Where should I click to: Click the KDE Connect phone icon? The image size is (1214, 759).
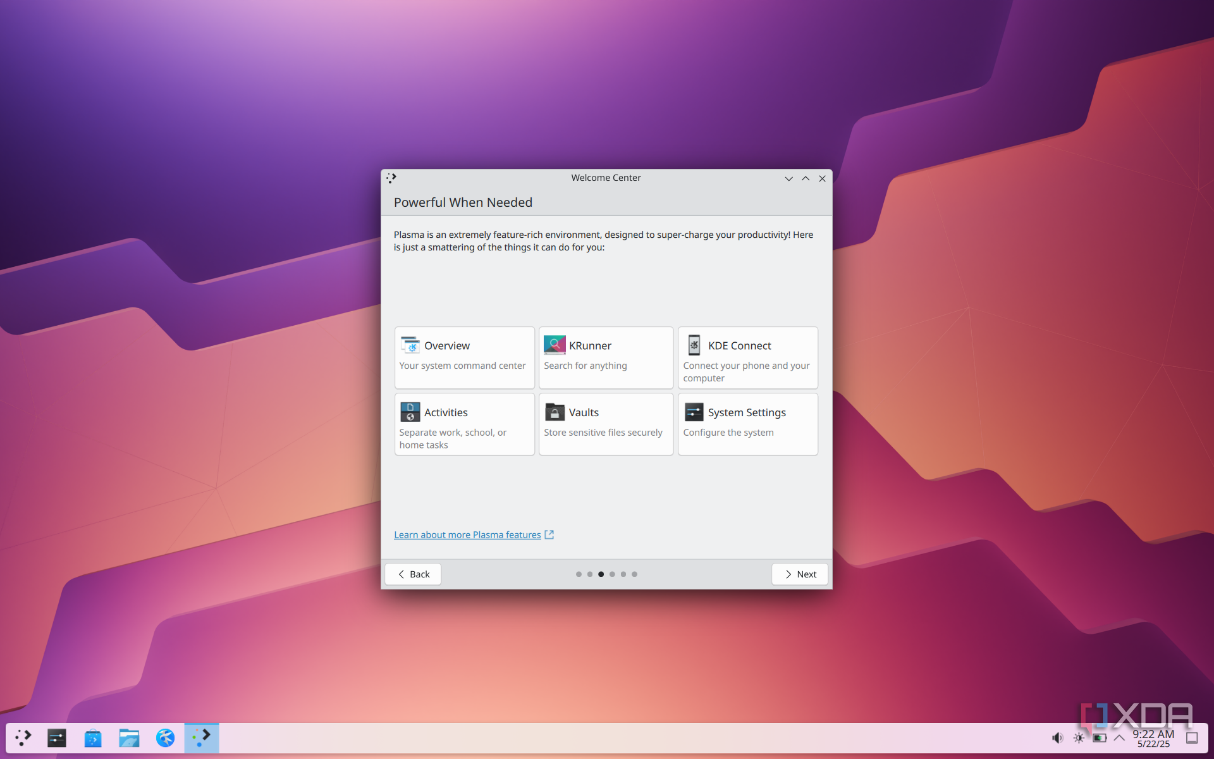pyautogui.click(x=694, y=345)
